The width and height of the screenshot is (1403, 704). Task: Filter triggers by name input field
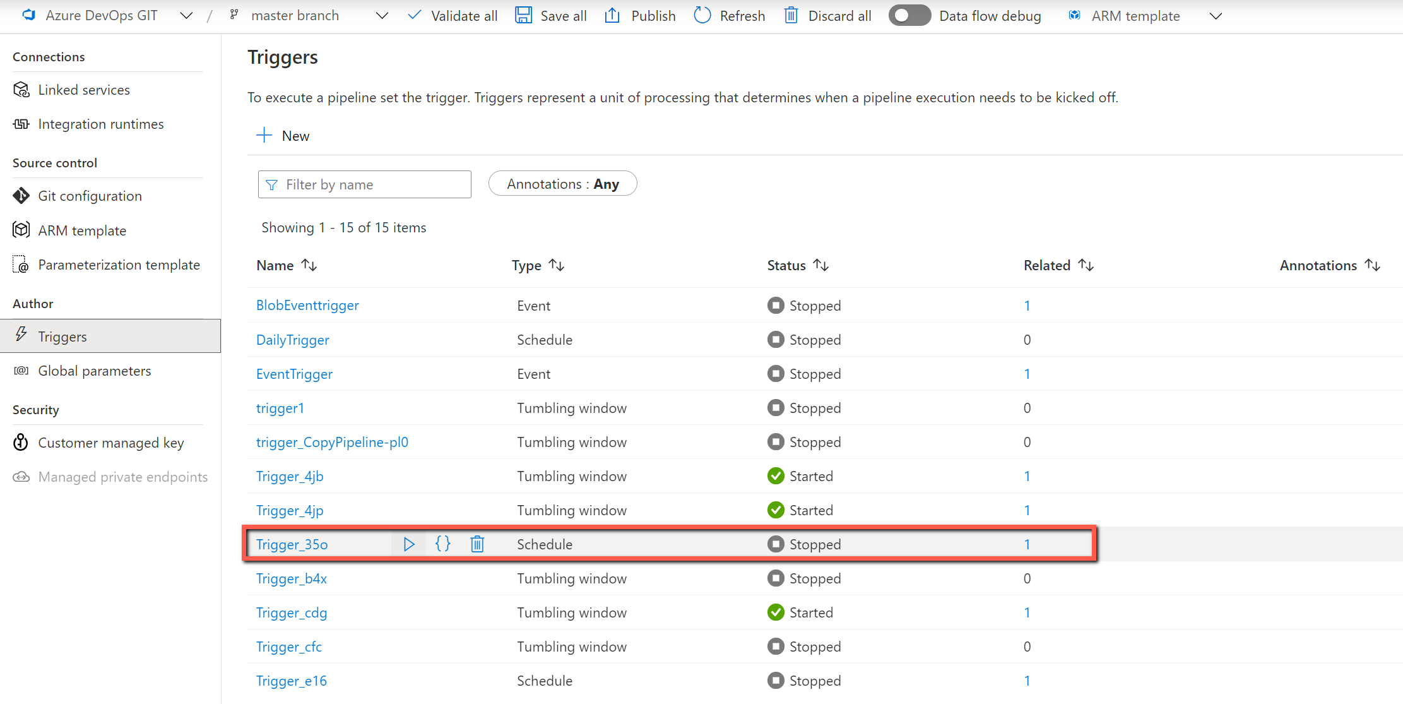[x=365, y=184]
